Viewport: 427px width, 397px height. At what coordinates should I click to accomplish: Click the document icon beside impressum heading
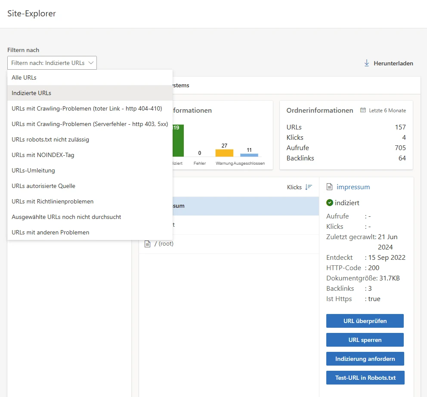click(x=330, y=187)
